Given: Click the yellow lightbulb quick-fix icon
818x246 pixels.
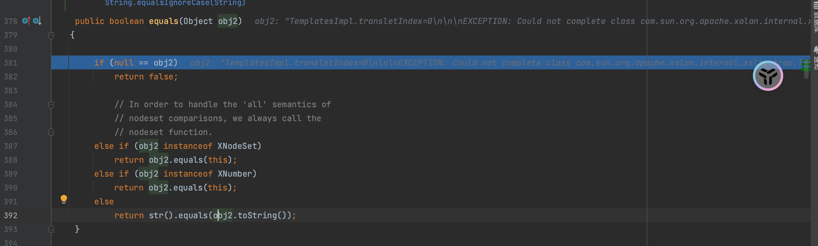Looking at the screenshot, I should 64,199.
